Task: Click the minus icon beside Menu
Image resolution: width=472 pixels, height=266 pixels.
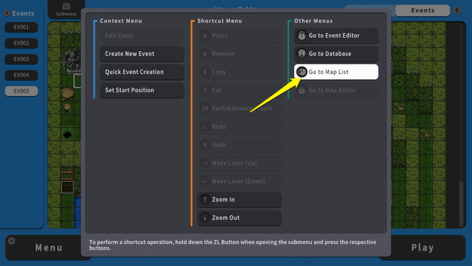Action: pos(10,240)
